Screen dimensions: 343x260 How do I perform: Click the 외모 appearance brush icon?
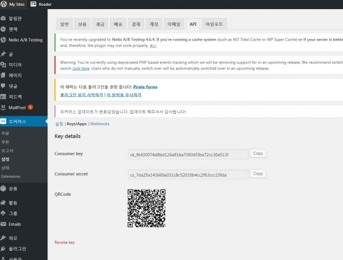coord(3,238)
